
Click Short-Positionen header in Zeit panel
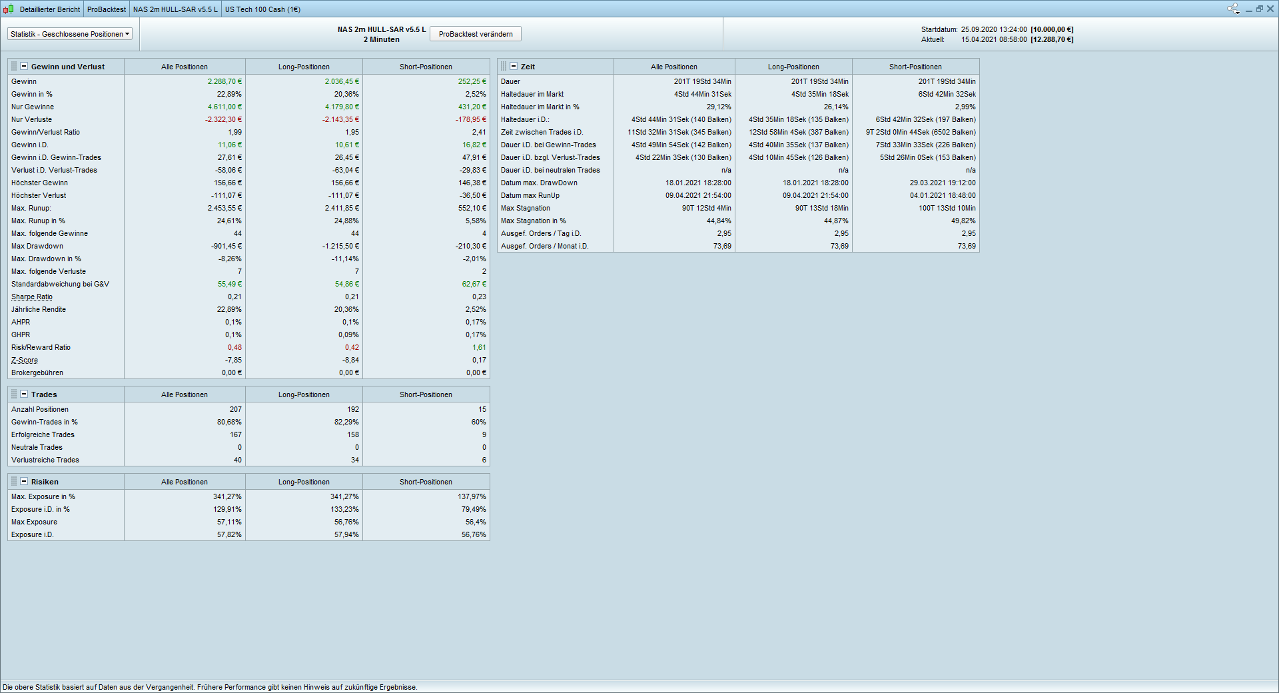click(x=915, y=67)
